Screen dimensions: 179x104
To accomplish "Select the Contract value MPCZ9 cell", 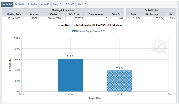I will pos(35,18).
